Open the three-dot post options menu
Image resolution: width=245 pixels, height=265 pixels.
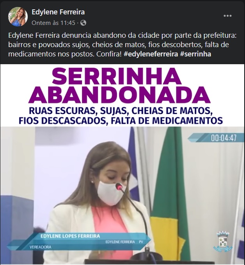(x=227, y=16)
